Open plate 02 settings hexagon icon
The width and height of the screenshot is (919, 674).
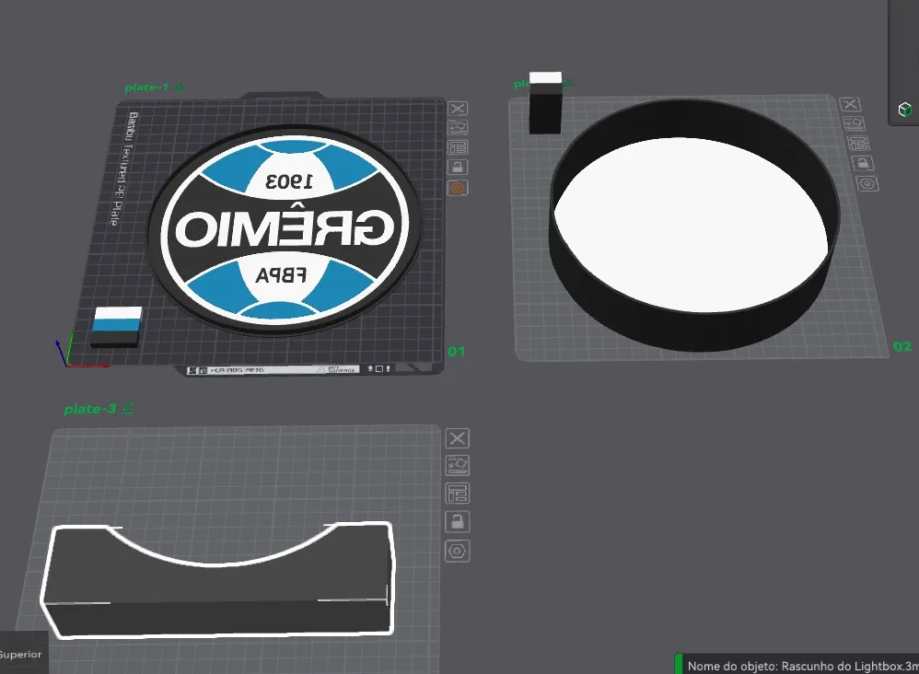pyautogui.click(x=867, y=183)
